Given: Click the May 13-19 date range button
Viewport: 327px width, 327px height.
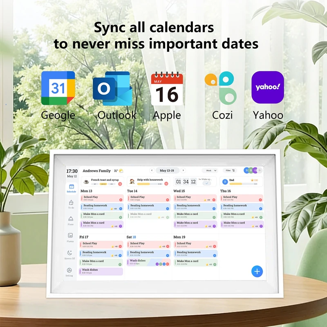Looking at the screenshot, I should point(167,170).
